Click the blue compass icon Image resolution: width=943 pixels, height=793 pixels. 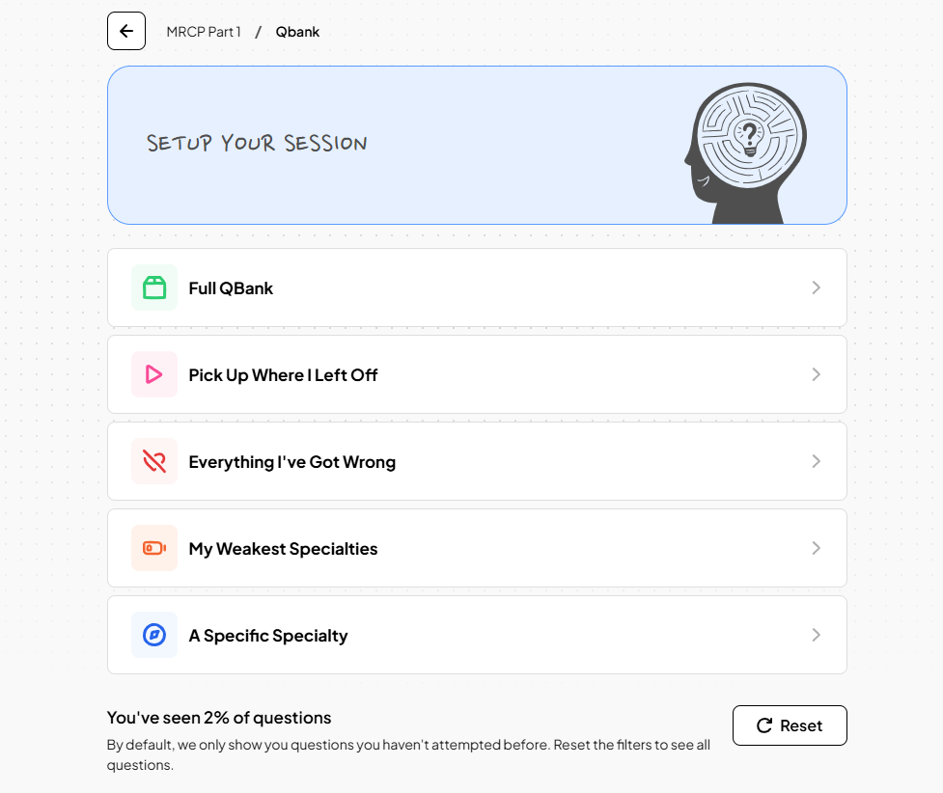pos(154,635)
